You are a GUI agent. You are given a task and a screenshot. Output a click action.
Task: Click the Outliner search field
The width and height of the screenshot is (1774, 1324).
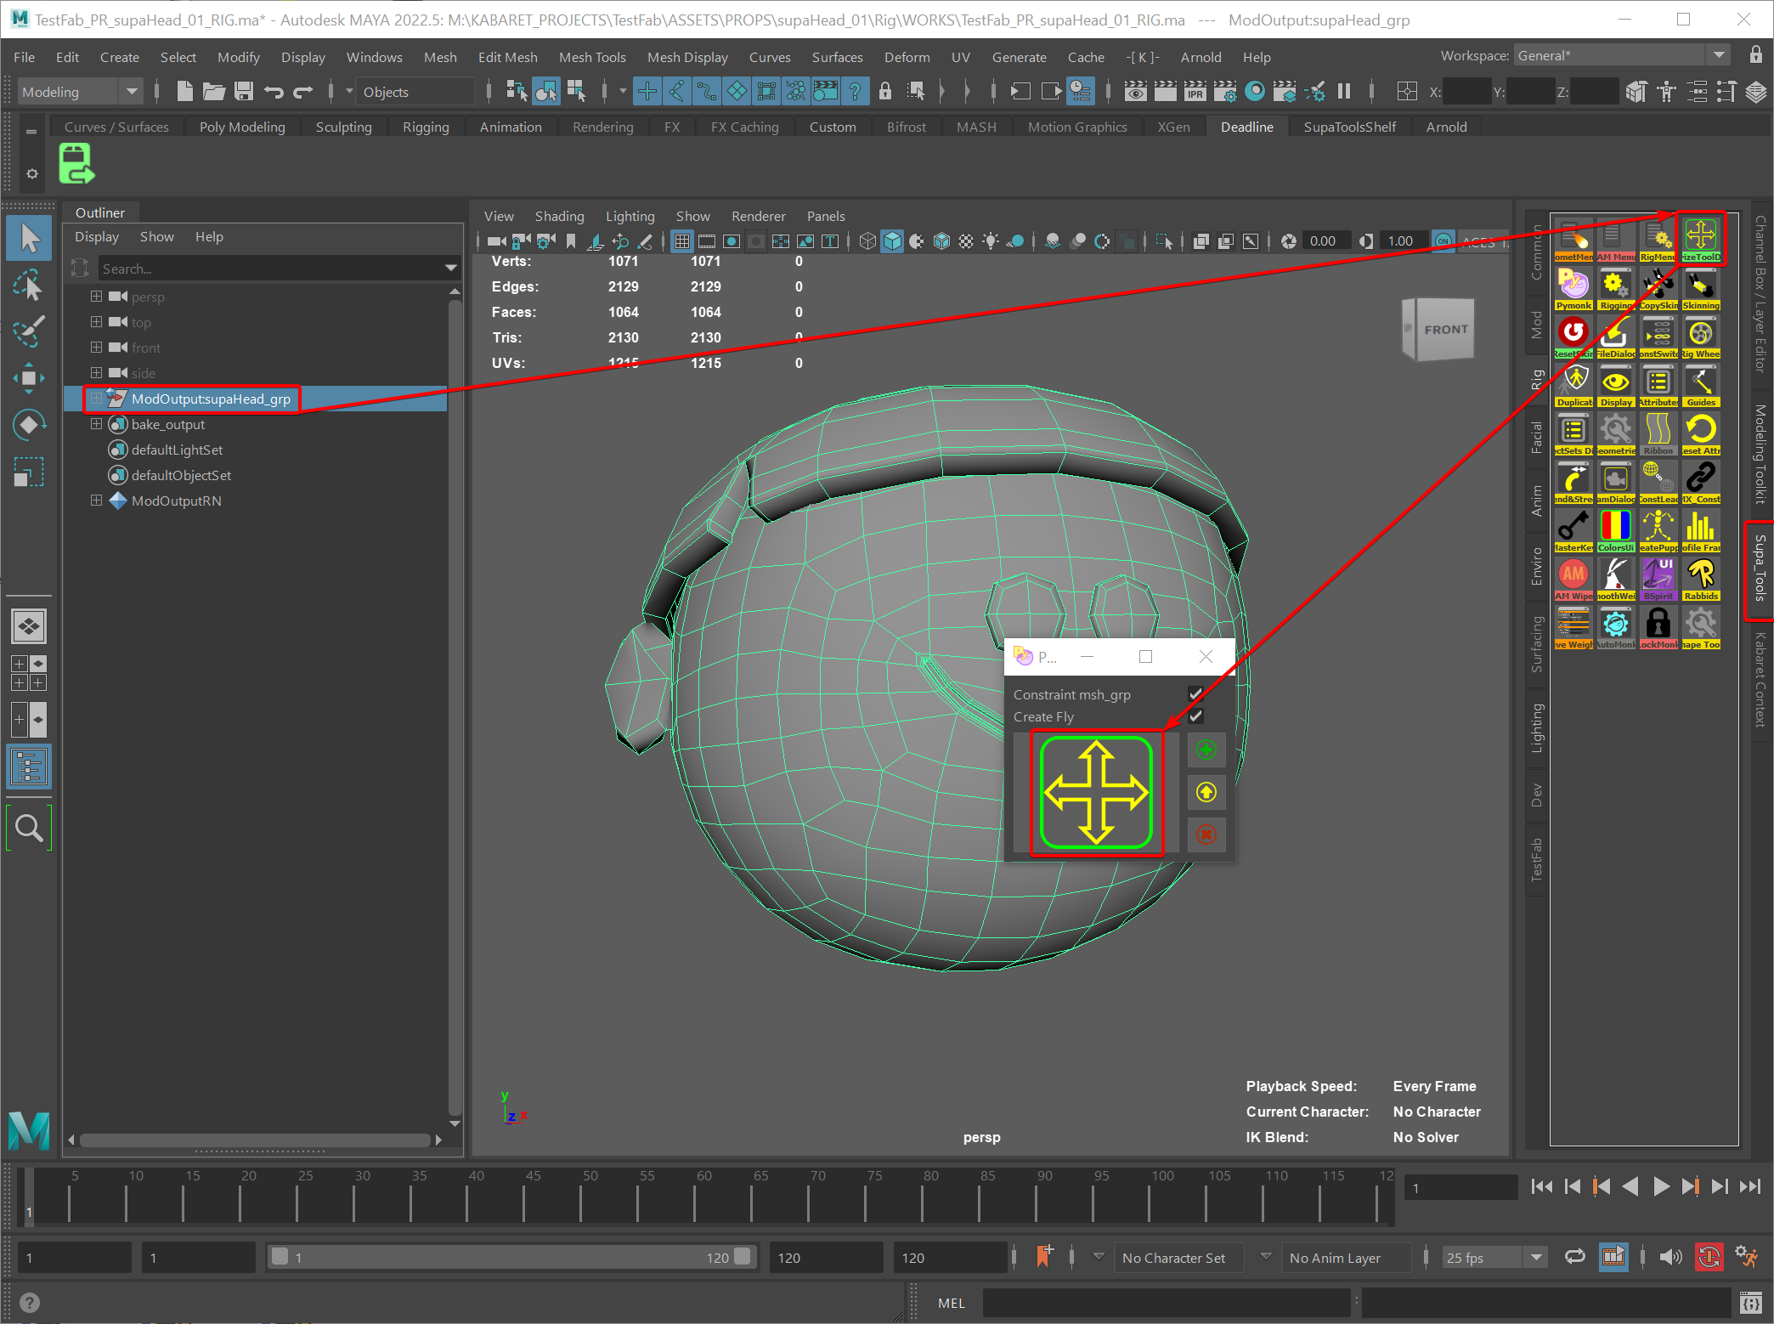click(270, 269)
